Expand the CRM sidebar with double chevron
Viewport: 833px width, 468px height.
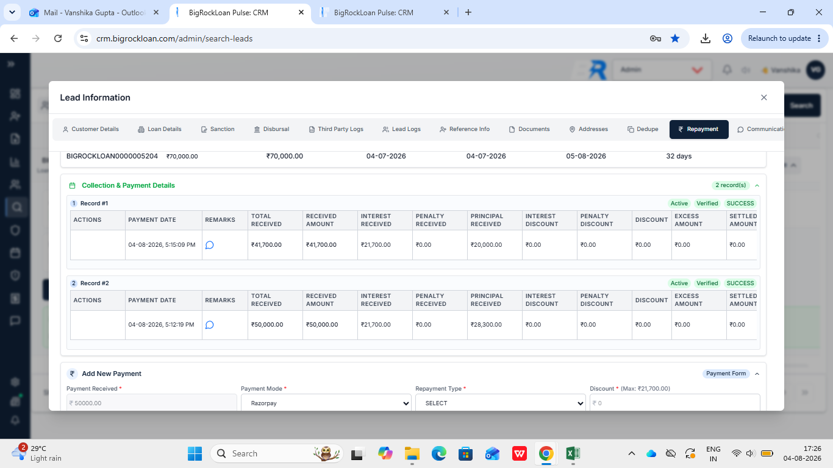coord(11,64)
